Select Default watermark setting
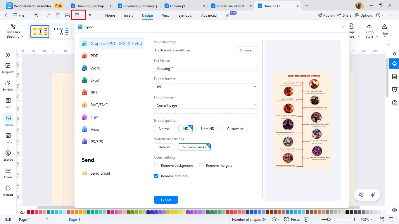The height and width of the screenshot is (224, 399). pos(164,147)
